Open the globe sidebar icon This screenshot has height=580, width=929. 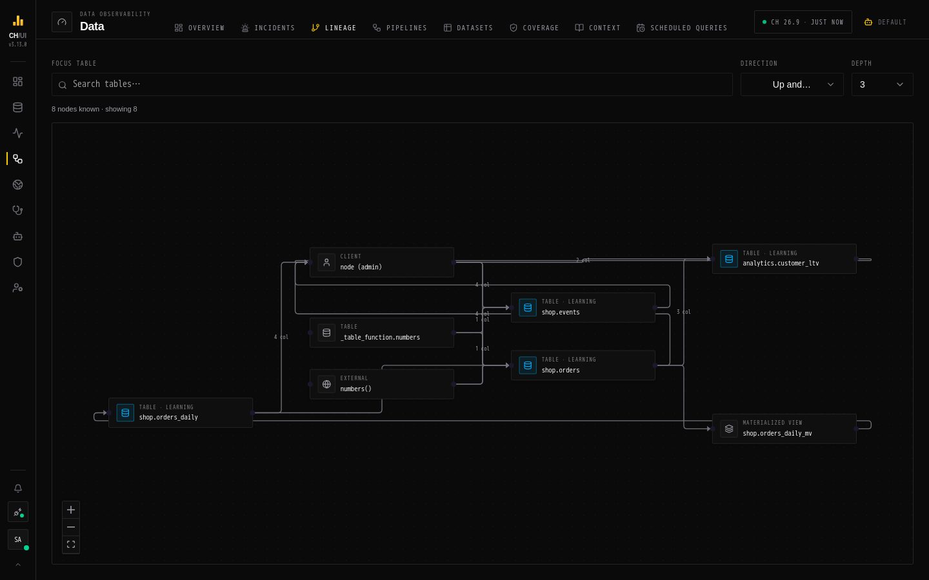17,185
